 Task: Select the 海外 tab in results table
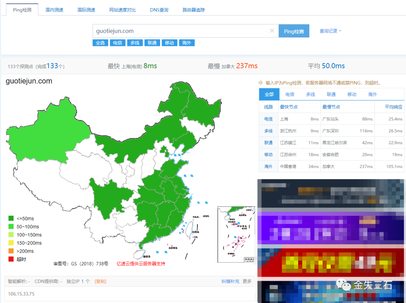(x=372, y=94)
